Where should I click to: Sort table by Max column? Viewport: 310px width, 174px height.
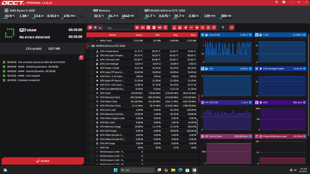point(193,35)
